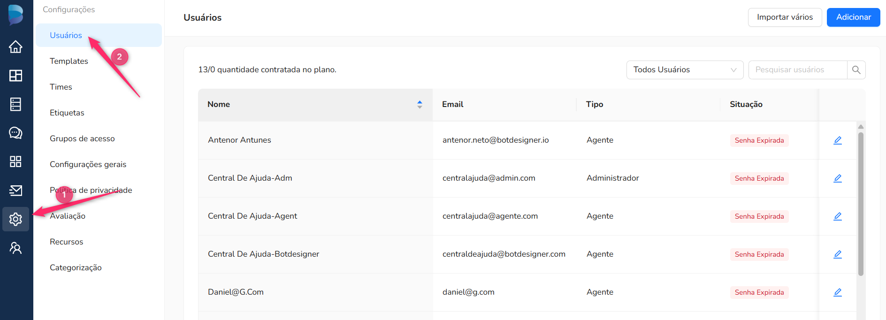The width and height of the screenshot is (886, 320).
Task: Click the Importar vários button
Action: 785,17
